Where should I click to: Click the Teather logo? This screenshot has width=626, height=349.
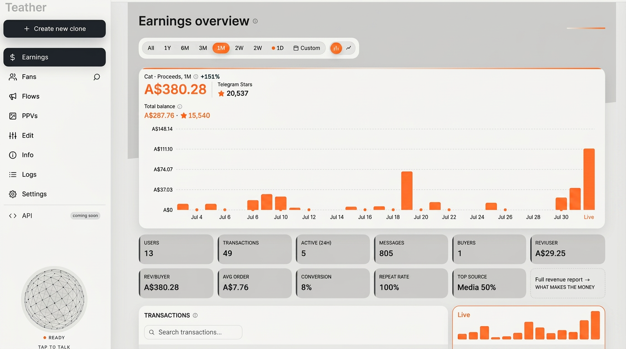(x=26, y=7)
